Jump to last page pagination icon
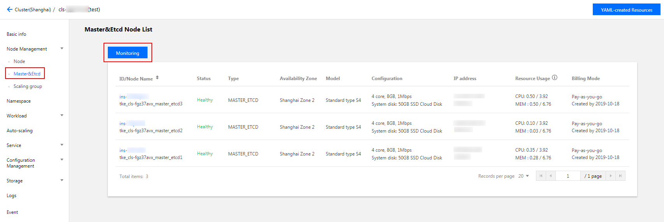 pos(620,176)
